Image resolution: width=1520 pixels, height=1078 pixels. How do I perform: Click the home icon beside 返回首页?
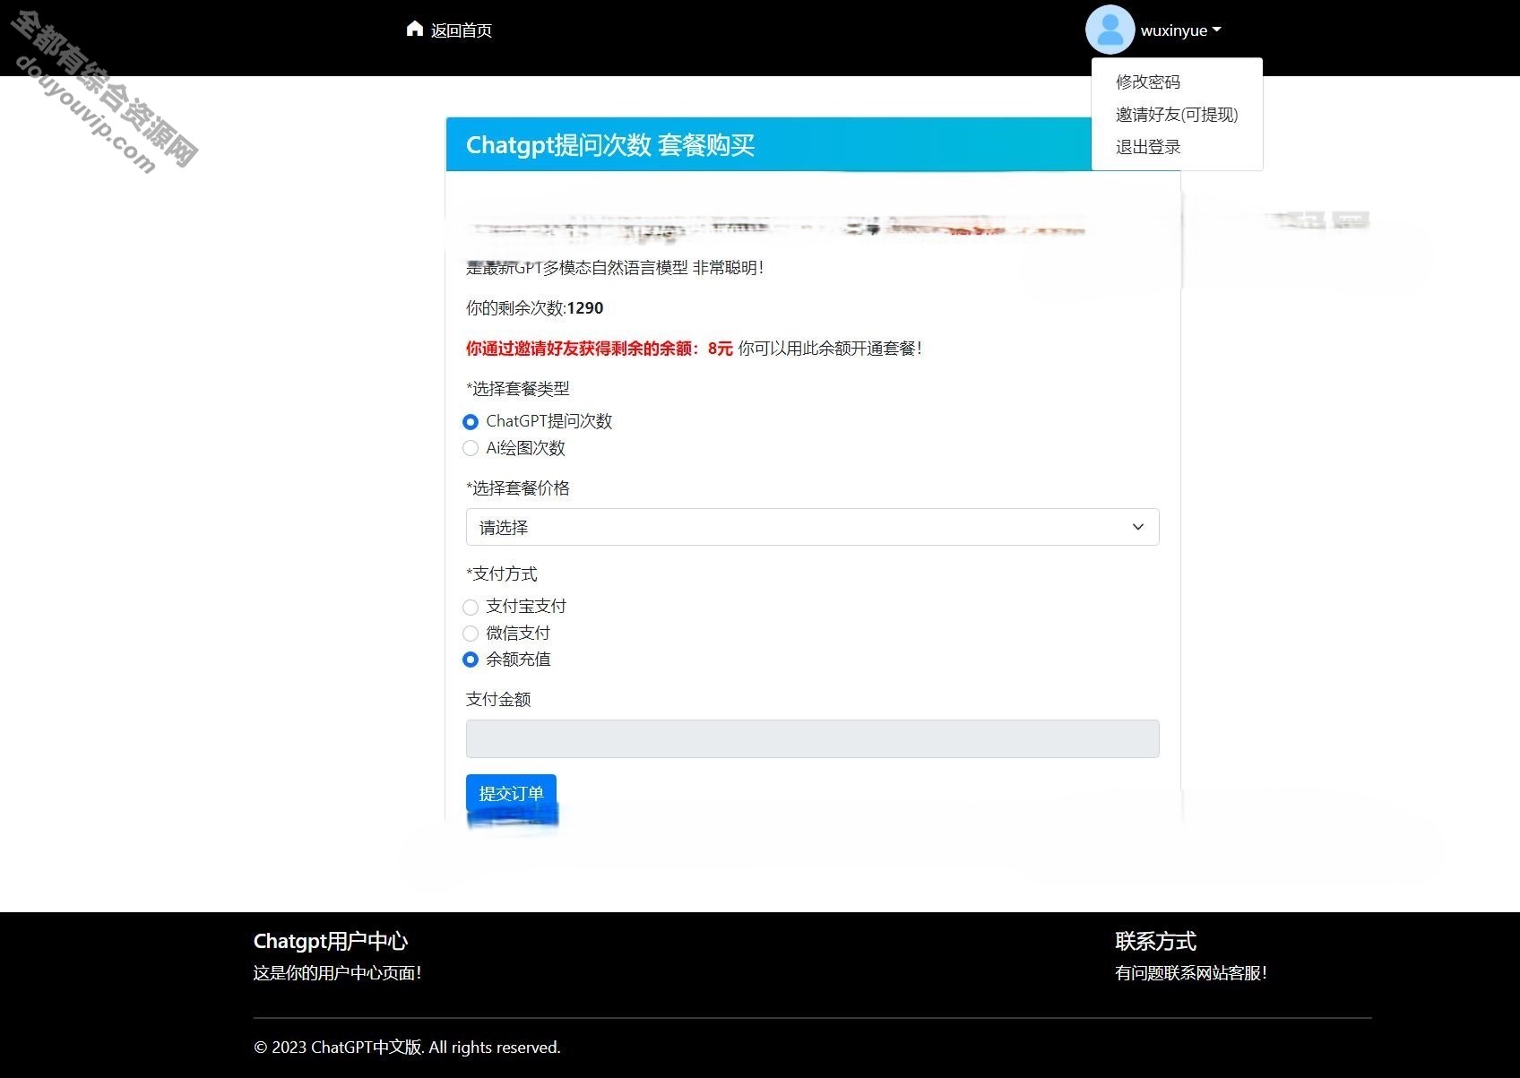(x=414, y=29)
